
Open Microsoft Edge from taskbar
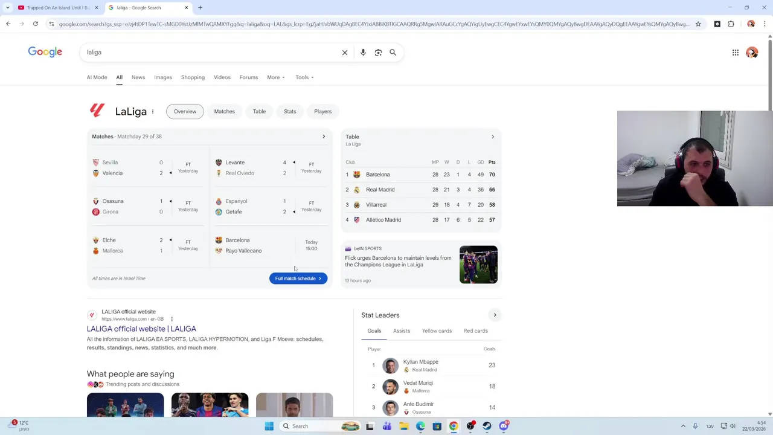click(x=420, y=426)
